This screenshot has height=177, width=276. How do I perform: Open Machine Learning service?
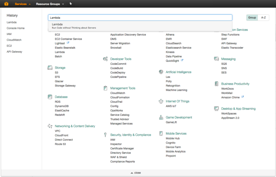point(176,90)
